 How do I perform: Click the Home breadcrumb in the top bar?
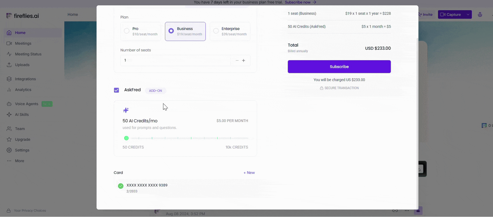click(x=73, y=15)
